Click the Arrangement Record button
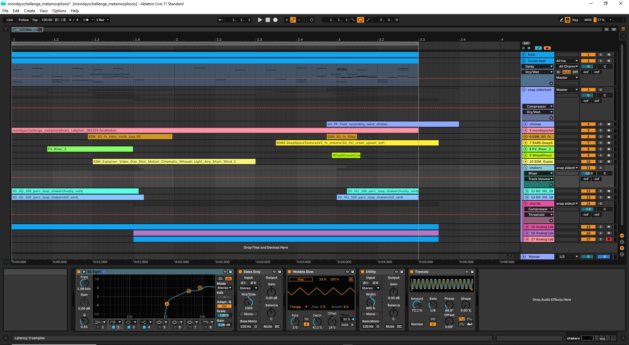 point(276,20)
